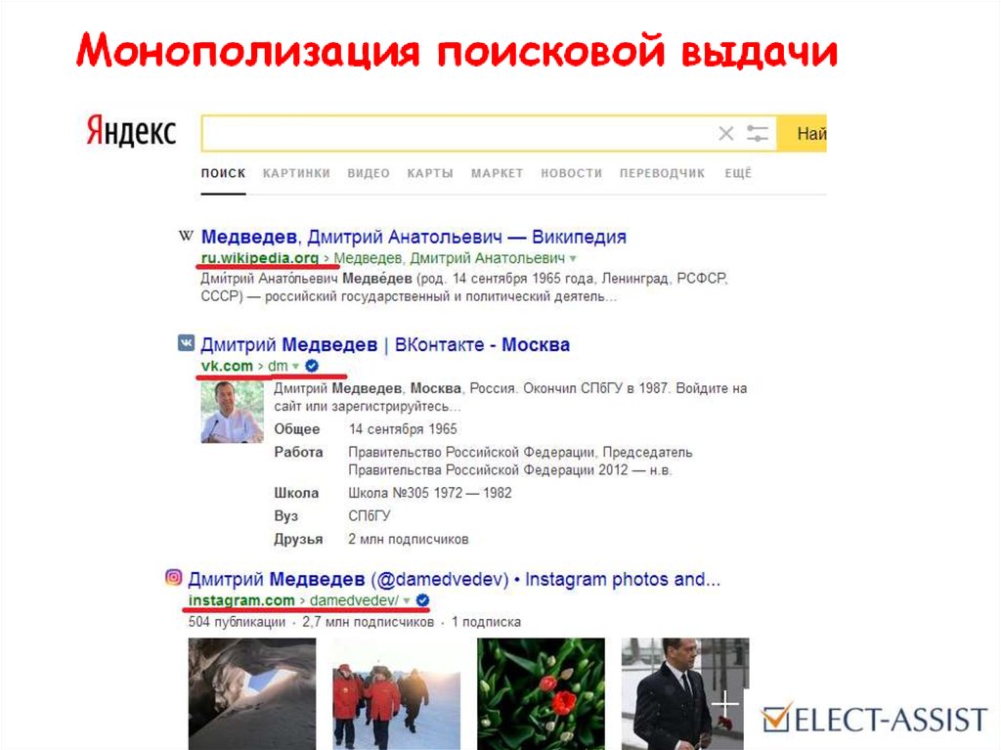
Task: Open the КАРТЫ tab
Action: coord(430,173)
